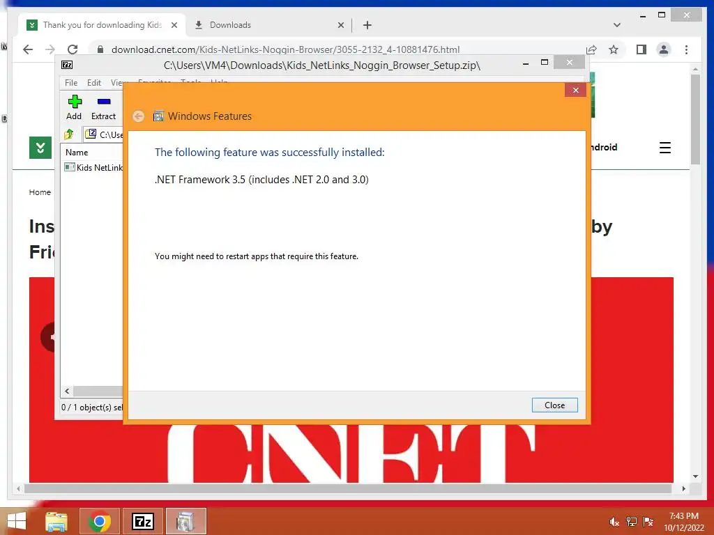Open Chrome profile icon

[x=664, y=49]
